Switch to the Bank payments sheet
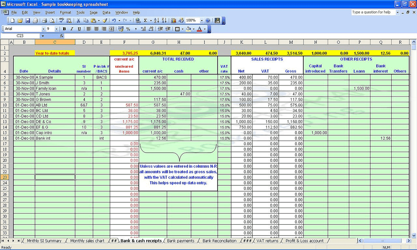Screen dimensions: 417x250 (x=181, y=241)
